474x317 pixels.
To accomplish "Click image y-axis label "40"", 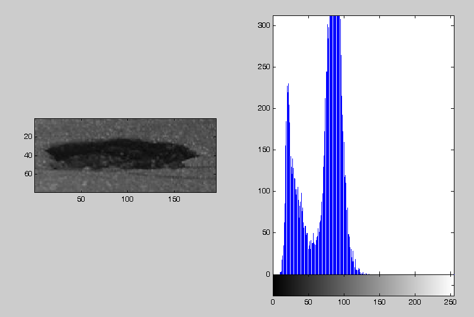I will pos(28,156).
